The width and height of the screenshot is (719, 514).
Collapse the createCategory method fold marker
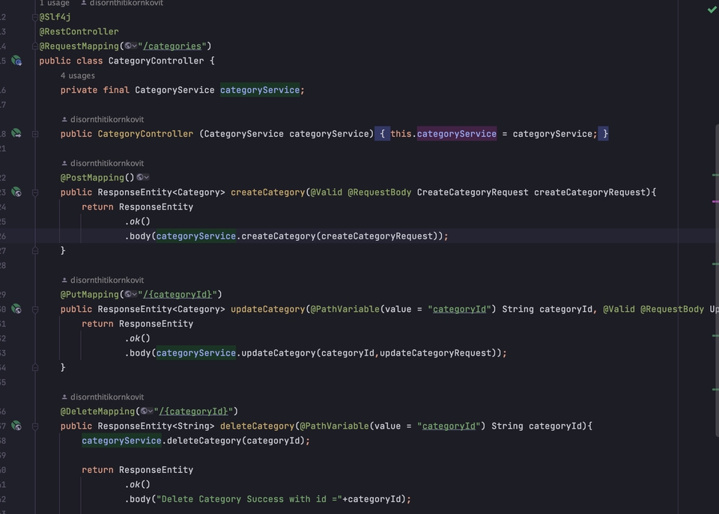pos(35,192)
